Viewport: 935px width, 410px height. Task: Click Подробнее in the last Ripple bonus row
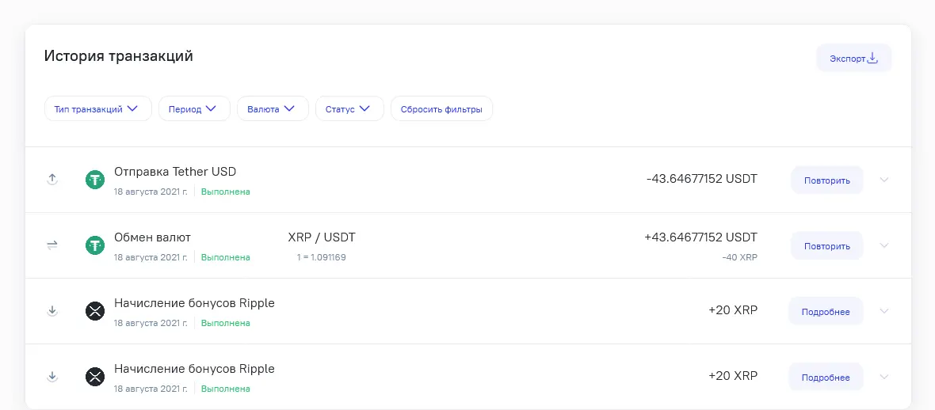click(826, 377)
